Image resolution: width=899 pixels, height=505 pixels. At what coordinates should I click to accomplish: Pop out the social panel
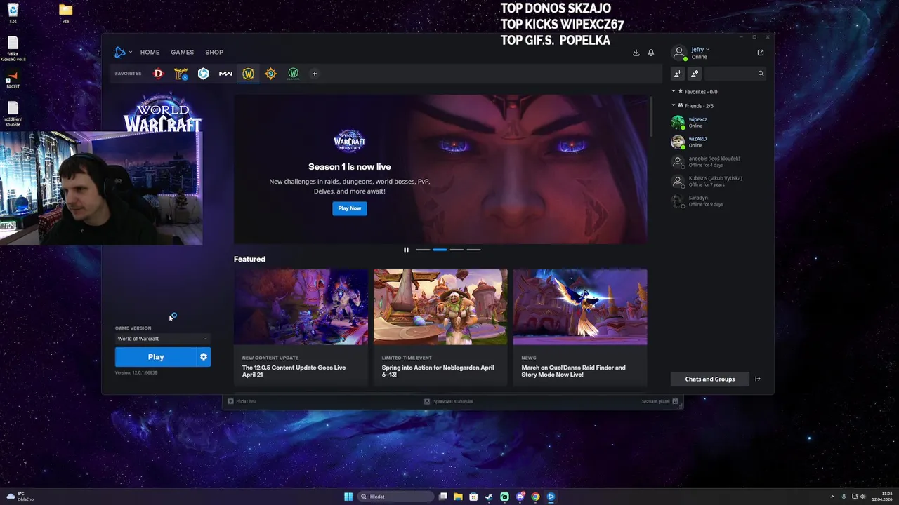click(x=761, y=53)
